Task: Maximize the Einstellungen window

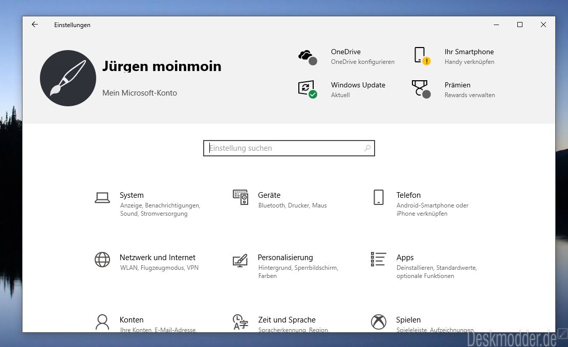Action: (520, 25)
